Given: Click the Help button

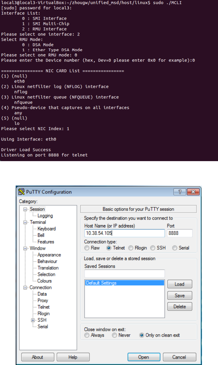Looking at the screenshot, I should [73, 357].
